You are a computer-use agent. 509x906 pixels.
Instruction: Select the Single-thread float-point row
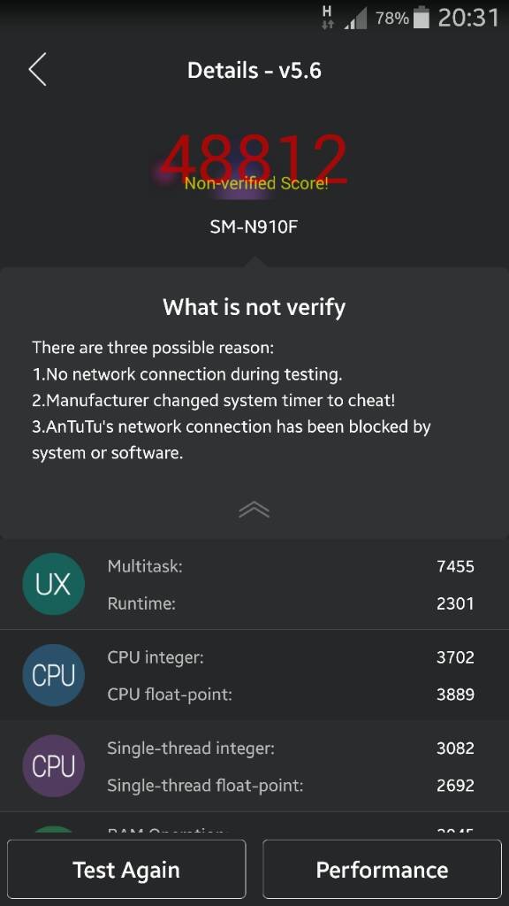pos(291,786)
